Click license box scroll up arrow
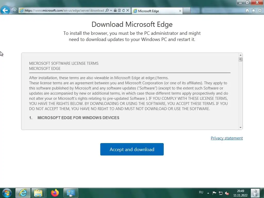Image resolution: width=264 pixels, height=198 pixels. point(241,55)
